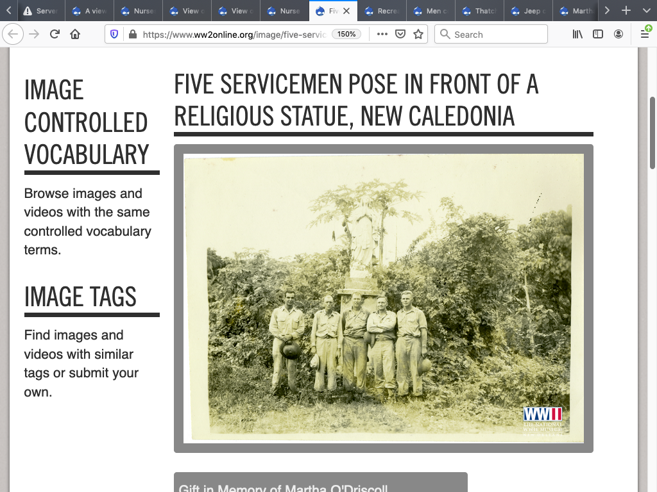Click the page vertical scrollbar thumb
This screenshot has height=492, width=657.
pos(653,131)
